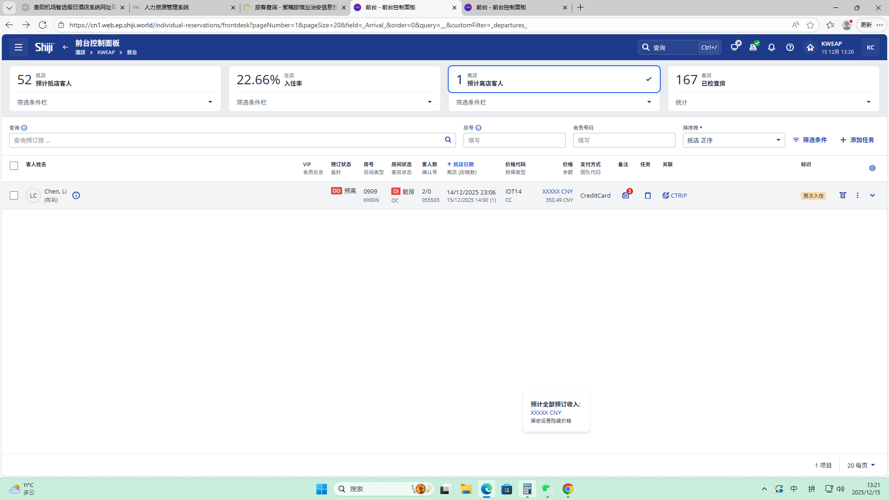Check the Chen, Li row checkbox

coord(14,195)
